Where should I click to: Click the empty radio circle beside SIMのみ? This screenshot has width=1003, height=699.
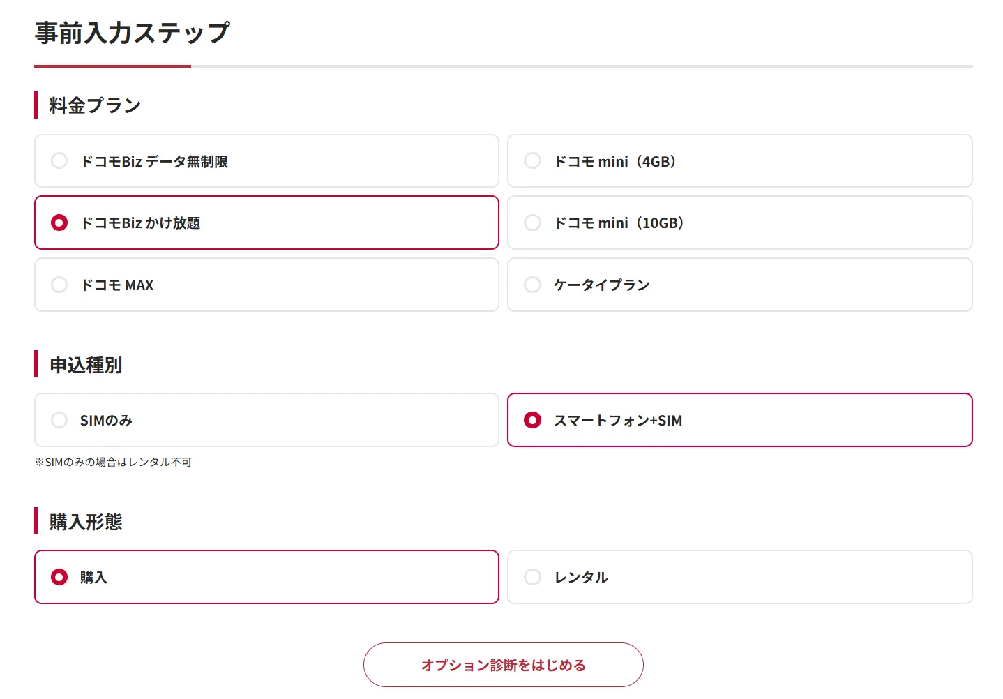click(59, 420)
